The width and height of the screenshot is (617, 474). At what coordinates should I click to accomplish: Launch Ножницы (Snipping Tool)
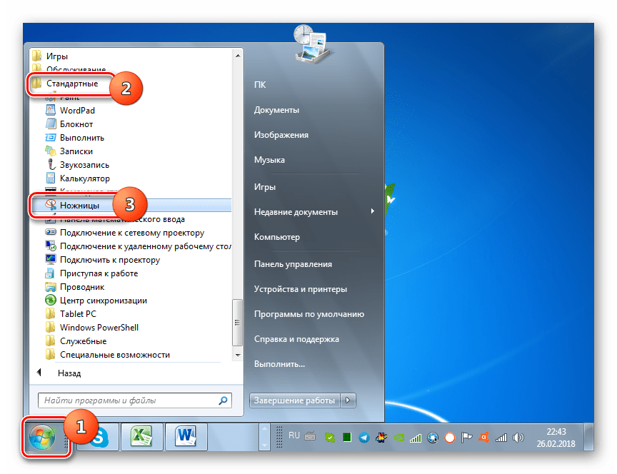(x=79, y=205)
